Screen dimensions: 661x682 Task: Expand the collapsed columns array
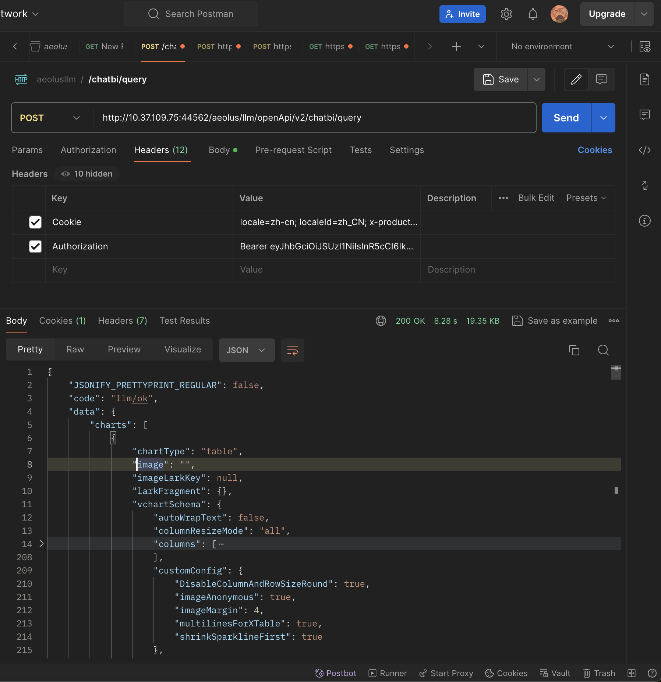[x=41, y=544]
